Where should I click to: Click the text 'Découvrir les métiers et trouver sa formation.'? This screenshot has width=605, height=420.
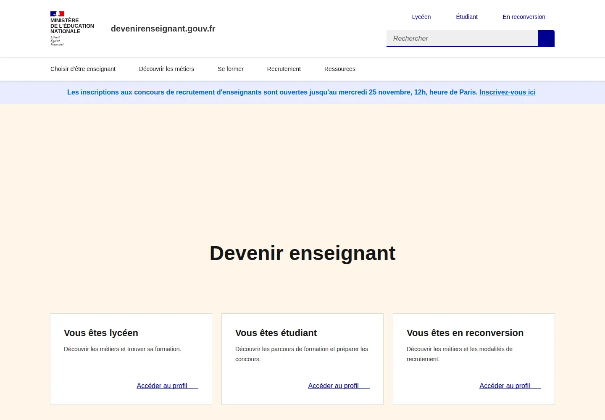pos(123,349)
